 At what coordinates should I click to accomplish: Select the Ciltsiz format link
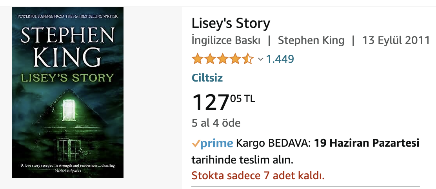[x=207, y=78]
